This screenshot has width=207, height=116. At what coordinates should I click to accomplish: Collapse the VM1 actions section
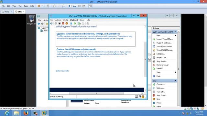click(x=175, y=81)
